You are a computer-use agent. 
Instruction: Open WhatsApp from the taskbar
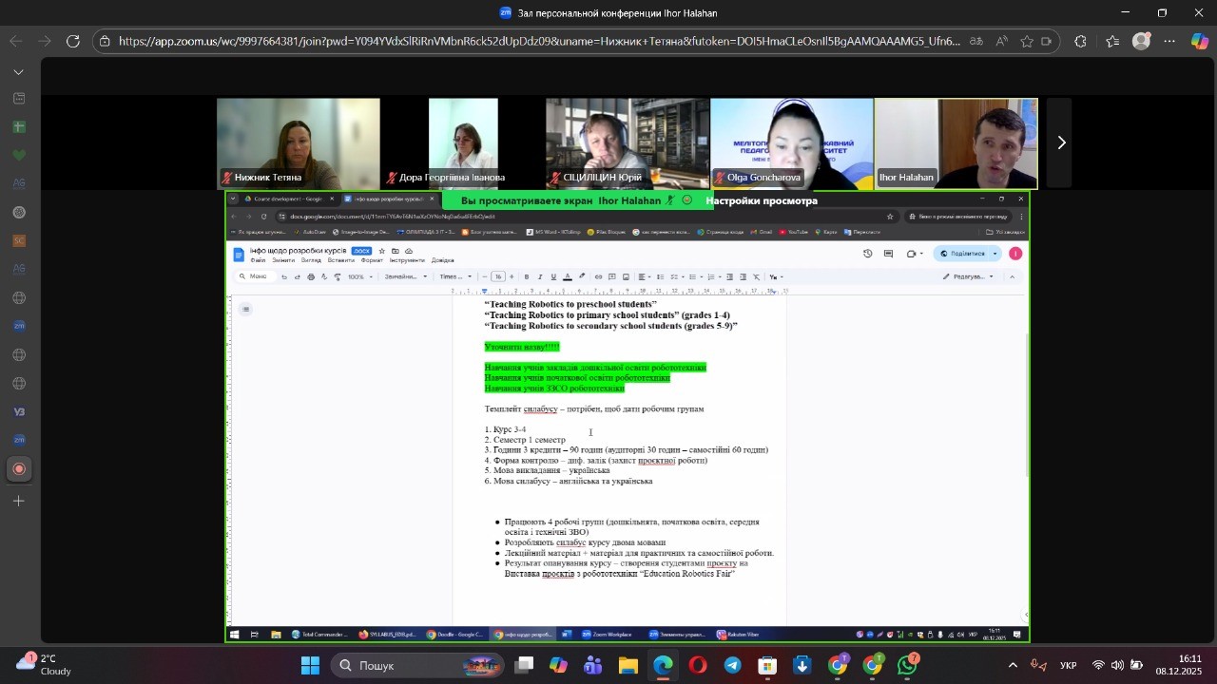(x=908, y=666)
